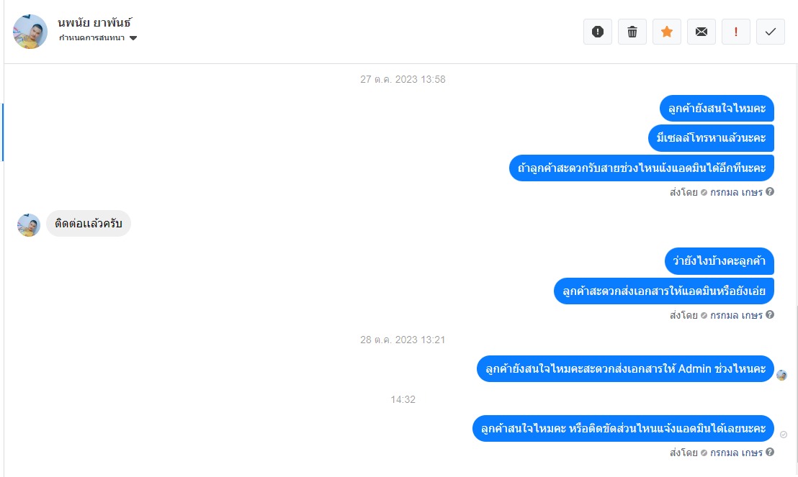Select the ติดต่อแล้วครับ message bubble
798x477 pixels.
[89, 224]
